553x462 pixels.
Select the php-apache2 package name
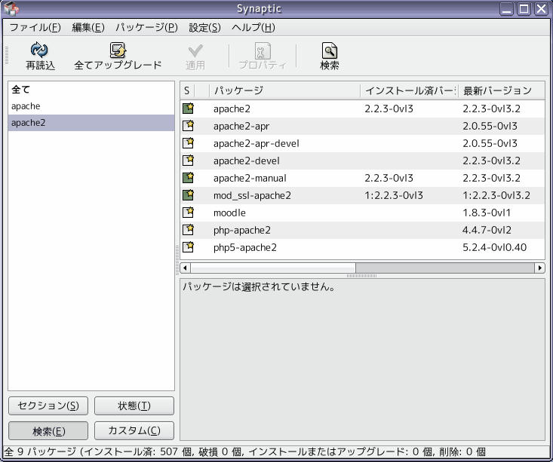242,230
